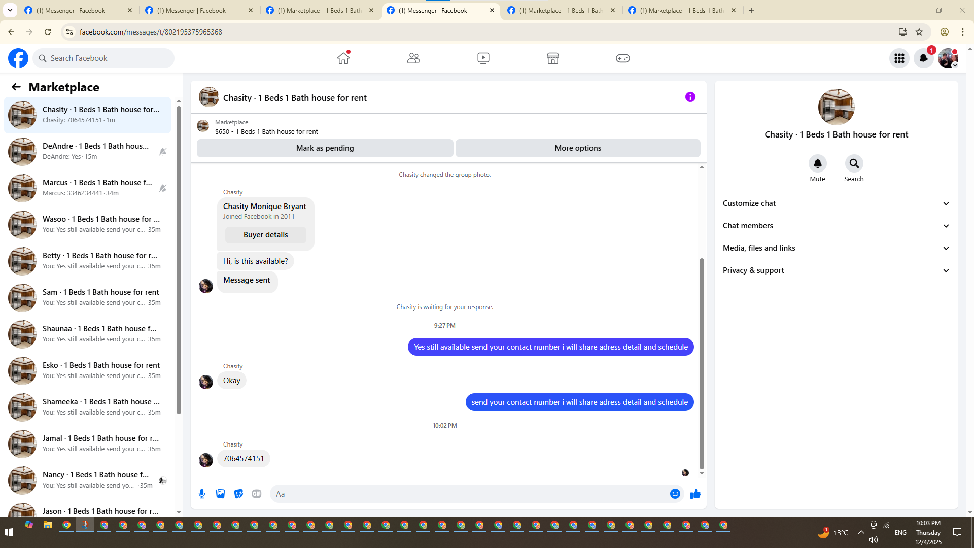Click the Aa message input field
Screen dimensions: 974x548
click(x=469, y=494)
